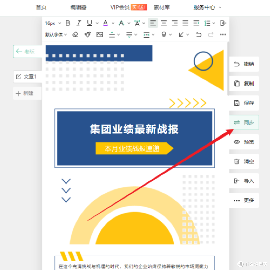
Task: Select the format painter brush tool
Action: [x=88, y=35]
